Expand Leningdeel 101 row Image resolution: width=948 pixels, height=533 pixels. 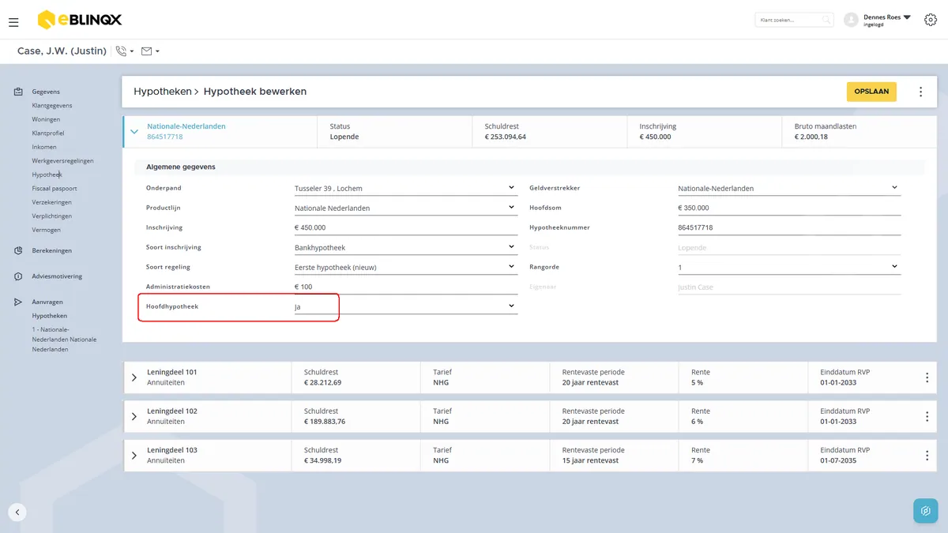(134, 378)
